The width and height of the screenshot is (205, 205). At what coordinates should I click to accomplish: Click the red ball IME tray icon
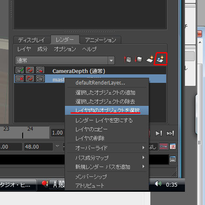pyautogui.click(x=45, y=184)
